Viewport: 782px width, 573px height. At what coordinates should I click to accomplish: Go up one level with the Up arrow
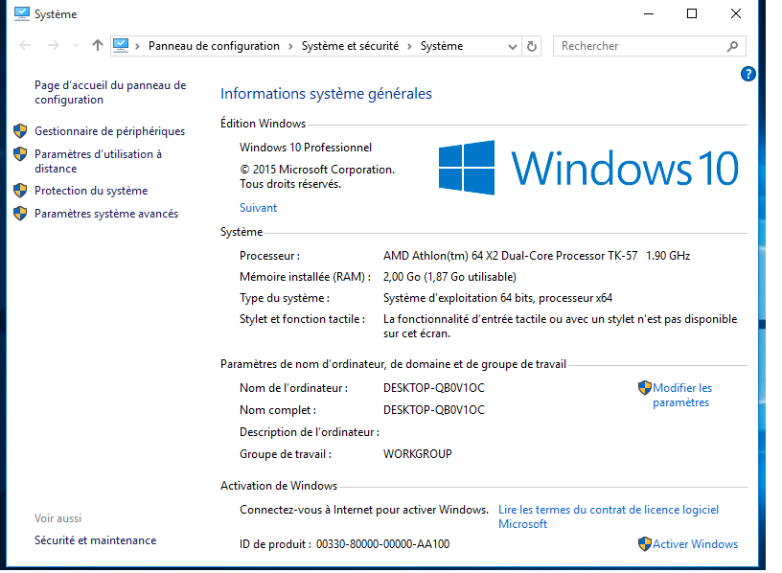(x=97, y=46)
